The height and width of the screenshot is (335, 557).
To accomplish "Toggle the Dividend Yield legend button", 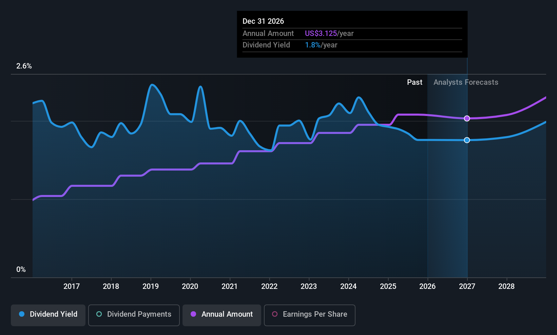I will [x=48, y=315].
